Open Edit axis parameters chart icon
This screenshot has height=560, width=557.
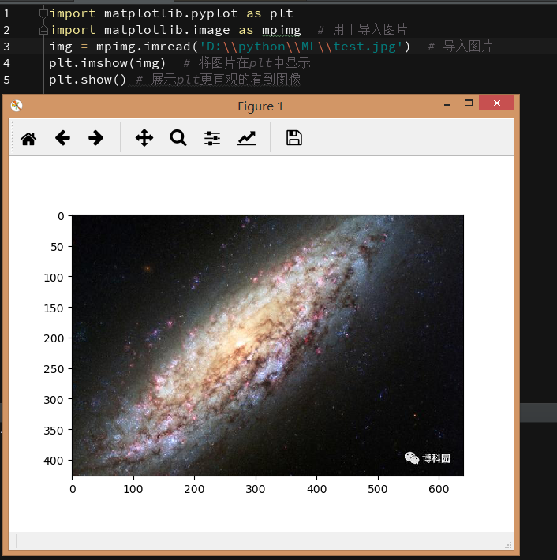(246, 138)
